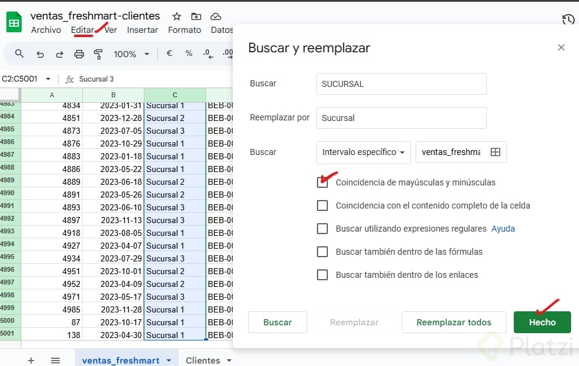
Task: Select the paint format tool
Action: pyautogui.click(x=98, y=54)
